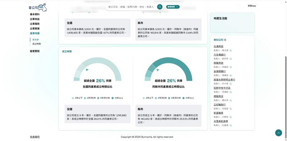
Task: Search the owner of 德龍商店 via magnifier icon
Action: [231, 100]
